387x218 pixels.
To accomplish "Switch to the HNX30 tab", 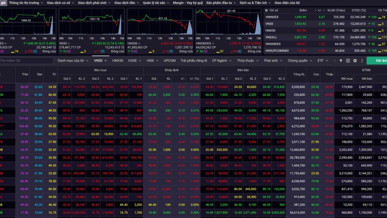I will 118,61.
